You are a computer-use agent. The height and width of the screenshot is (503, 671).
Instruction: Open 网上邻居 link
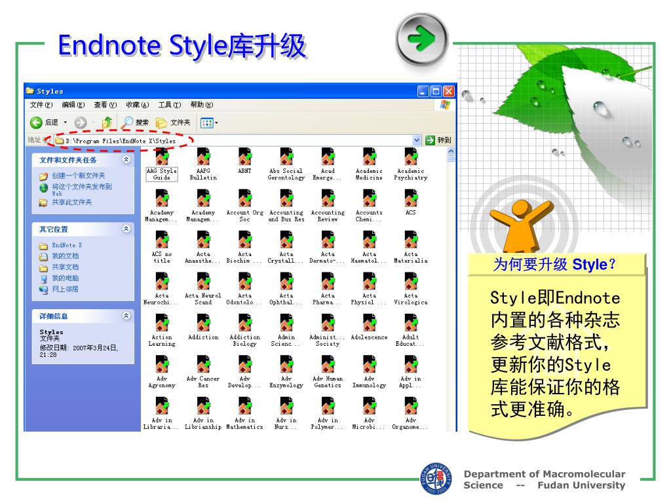click(65, 289)
